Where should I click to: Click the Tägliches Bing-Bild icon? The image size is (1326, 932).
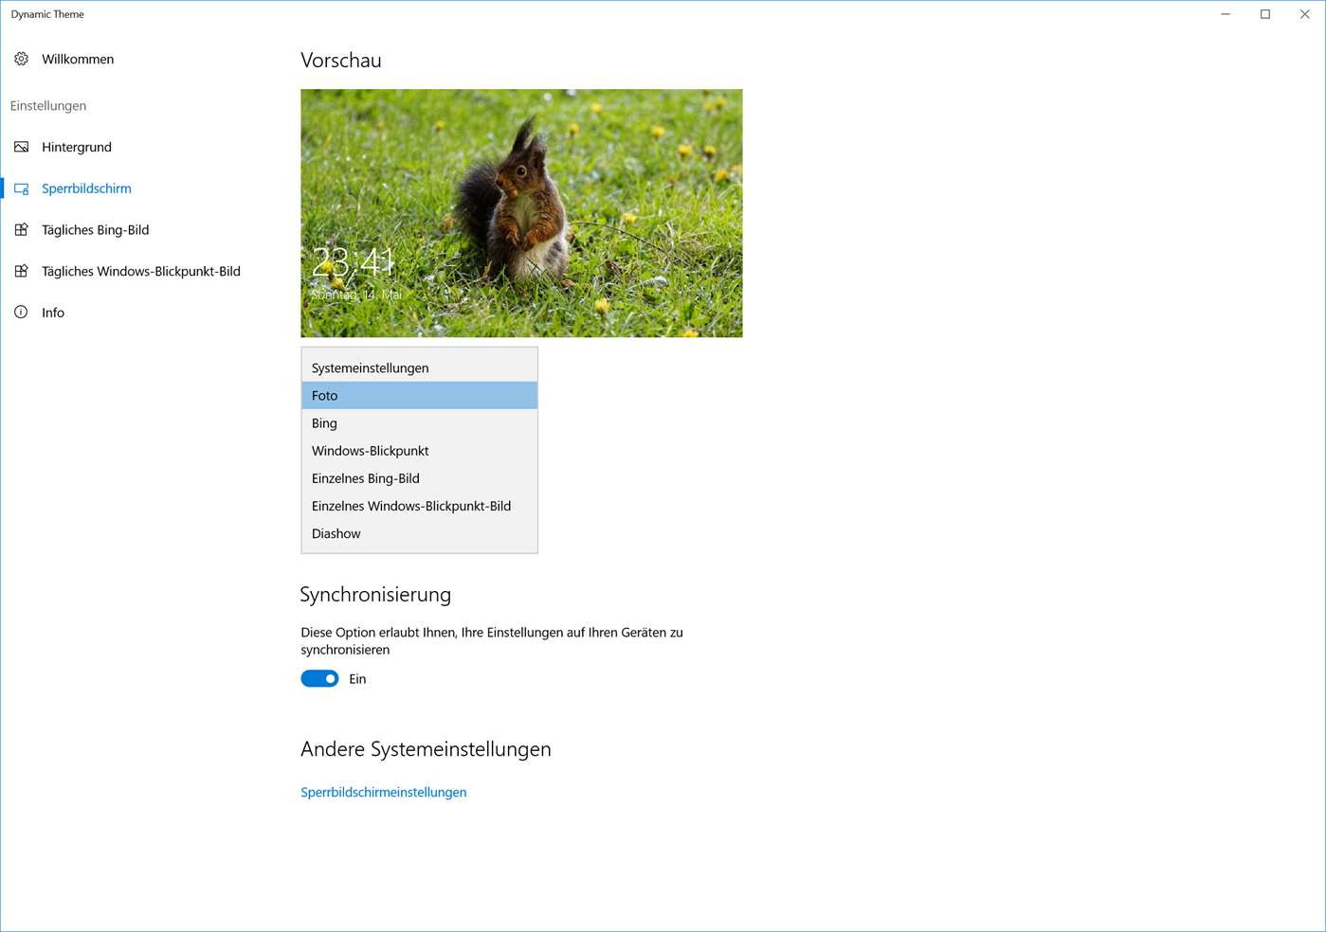(21, 229)
